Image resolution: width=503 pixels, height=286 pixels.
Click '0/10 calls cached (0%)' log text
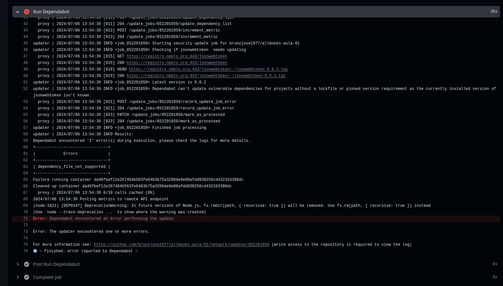pos(129,193)
